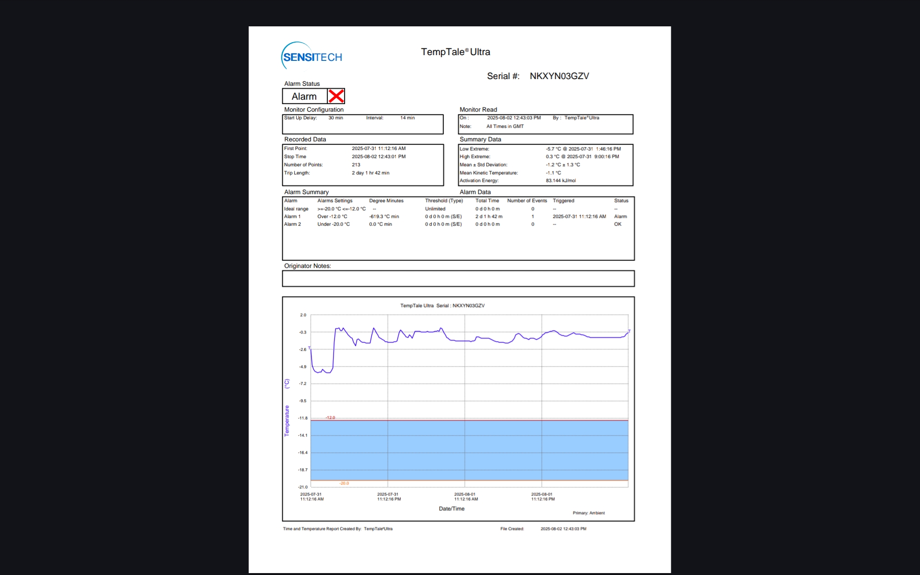Image resolution: width=920 pixels, height=575 pixels.
Task: Click the blue ideal range shaded area
Action: point(470,450)
